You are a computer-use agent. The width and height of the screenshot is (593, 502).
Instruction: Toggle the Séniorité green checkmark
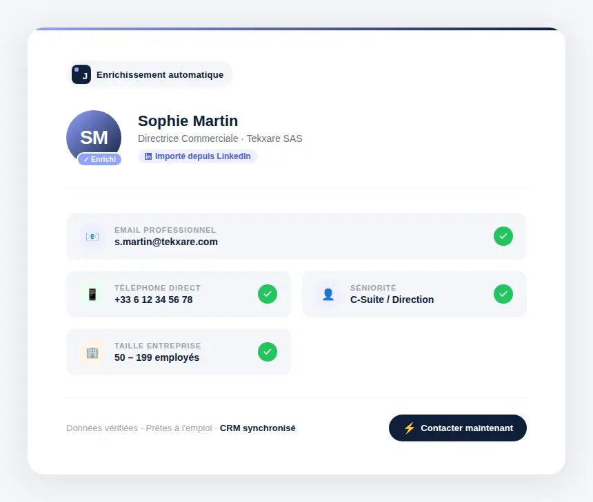pyautogui.click(x=503, y=294)
